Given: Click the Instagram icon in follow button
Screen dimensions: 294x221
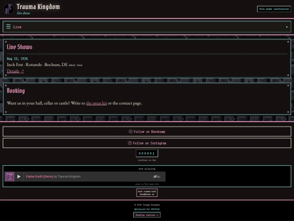Looking at the screenshot, I should (x=130, y=143).
